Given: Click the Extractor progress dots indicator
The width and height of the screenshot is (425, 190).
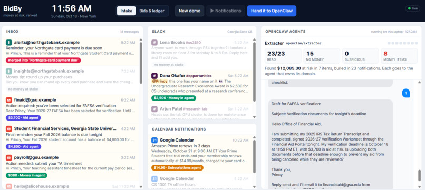Looking at the screenshot, I should [402, 43].
